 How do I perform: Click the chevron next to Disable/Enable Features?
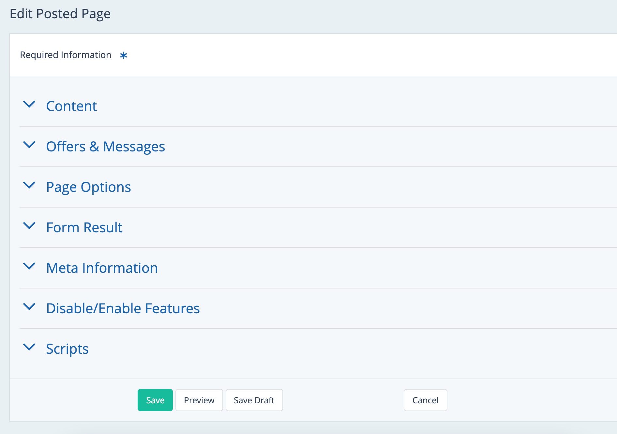(x=29, y=307)
